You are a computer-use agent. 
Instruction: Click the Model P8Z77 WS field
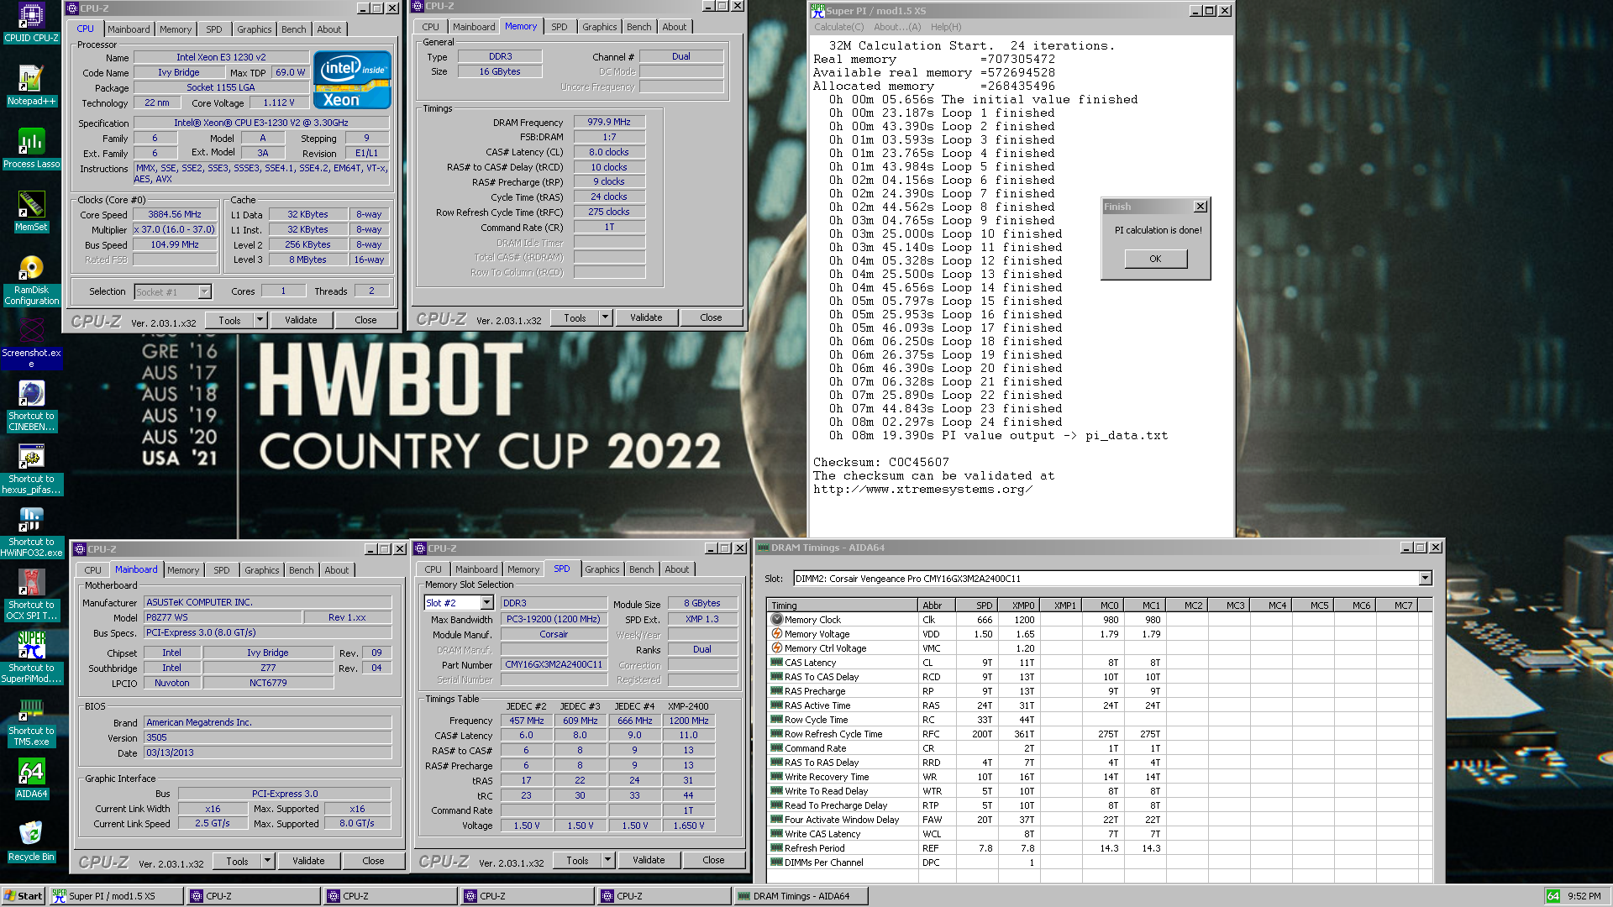click(x=223, y=617)
